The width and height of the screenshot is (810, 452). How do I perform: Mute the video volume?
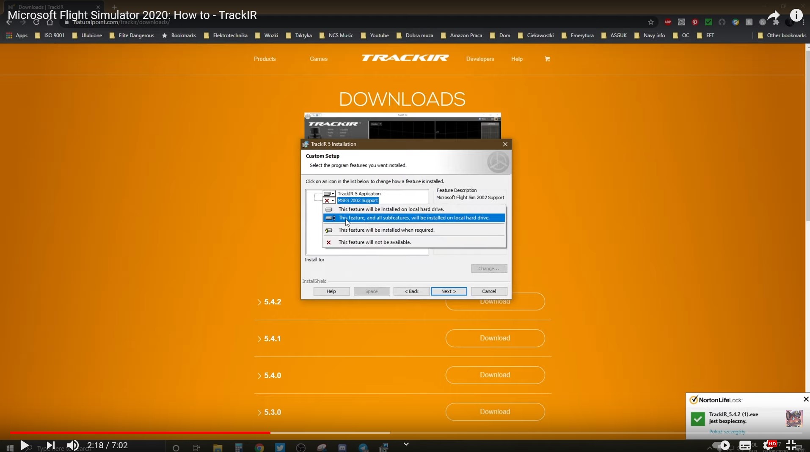point(73,445)
